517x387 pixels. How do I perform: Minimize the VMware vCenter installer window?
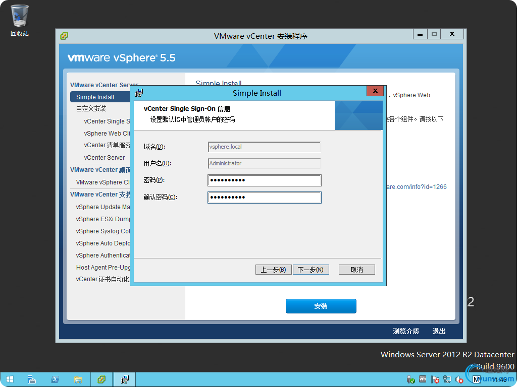420,34
